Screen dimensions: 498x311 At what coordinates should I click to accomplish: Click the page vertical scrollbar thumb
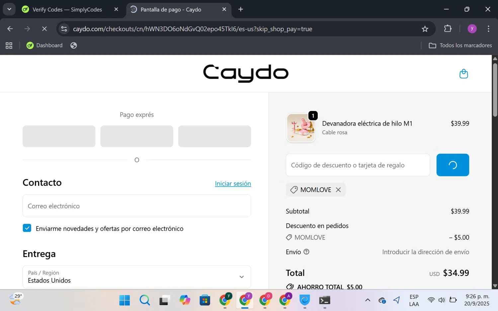(x=495, y=90)
